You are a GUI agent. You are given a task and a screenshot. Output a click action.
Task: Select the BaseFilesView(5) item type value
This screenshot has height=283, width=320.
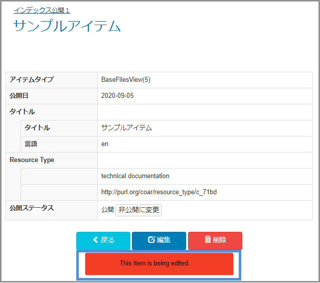coord(125,80)
